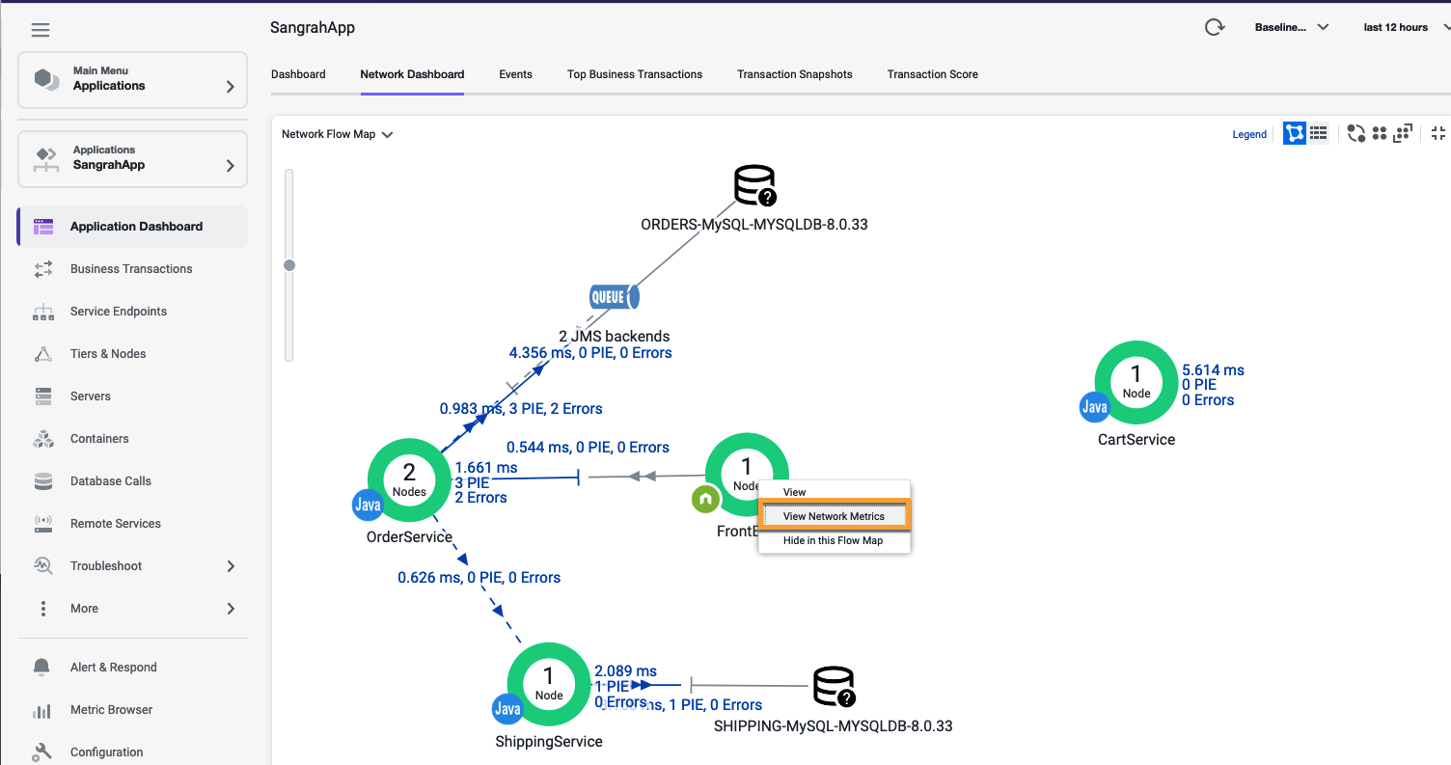Viewport: 1451px width, 765px height.
Task: Click the Service Endpoints sidebar icon
Action: pos(43,312)
